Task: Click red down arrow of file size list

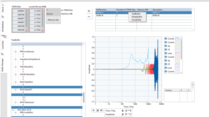Action: 42,31
